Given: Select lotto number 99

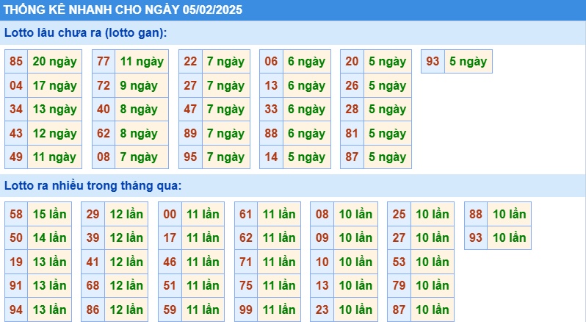Looking at the screenshot, I should pyautogui.click(x=246, y=310).
